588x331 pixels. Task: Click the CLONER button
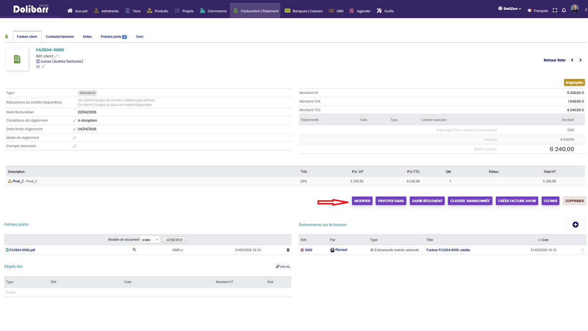click(551, 201)
